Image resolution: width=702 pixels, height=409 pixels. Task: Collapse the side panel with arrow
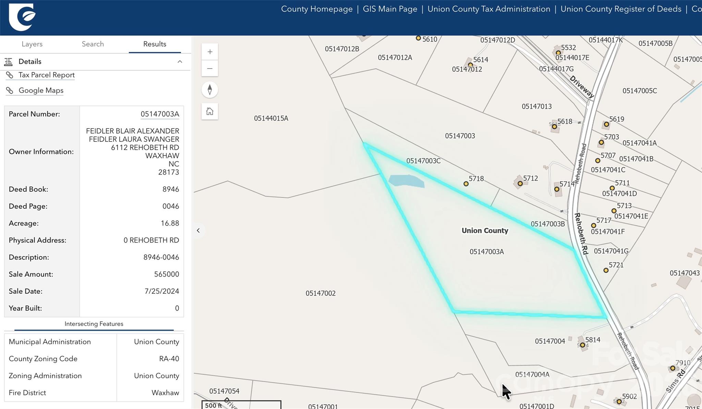(x=198, y=230)
